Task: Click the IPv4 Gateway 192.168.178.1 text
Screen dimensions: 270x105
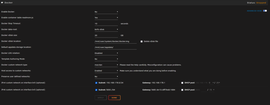Action: (x=154, y=83)
